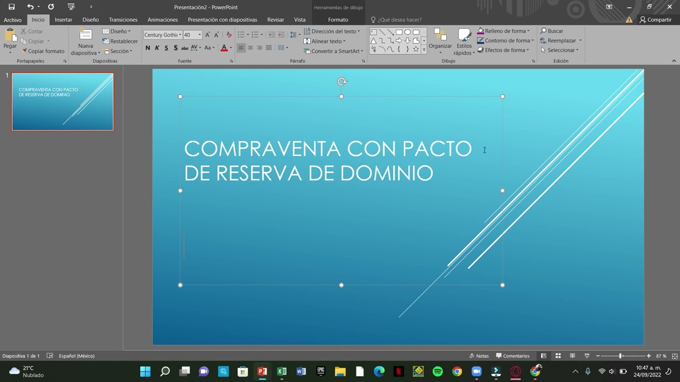The height and width of the screenshot is (382, 680).
Task: Align text right
Action: click(x=259, y=48)
